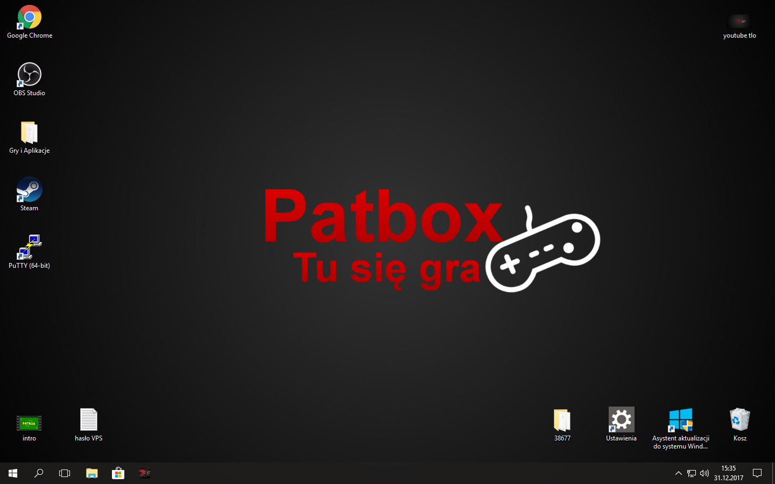Open taskbar search magnifier
The height and width of the screenshot is (484, 775).
(x=39, y=473)
